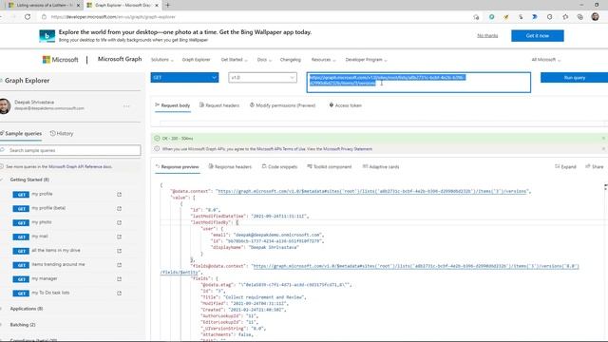The height and width of the screenshot is (342, 608).
Task: Expand the Batching category
Action: coord(23,325)
